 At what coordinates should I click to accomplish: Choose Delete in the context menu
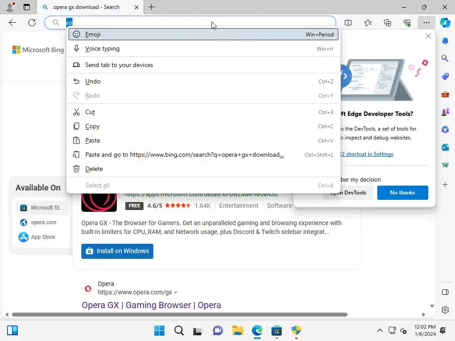(204, 169)
